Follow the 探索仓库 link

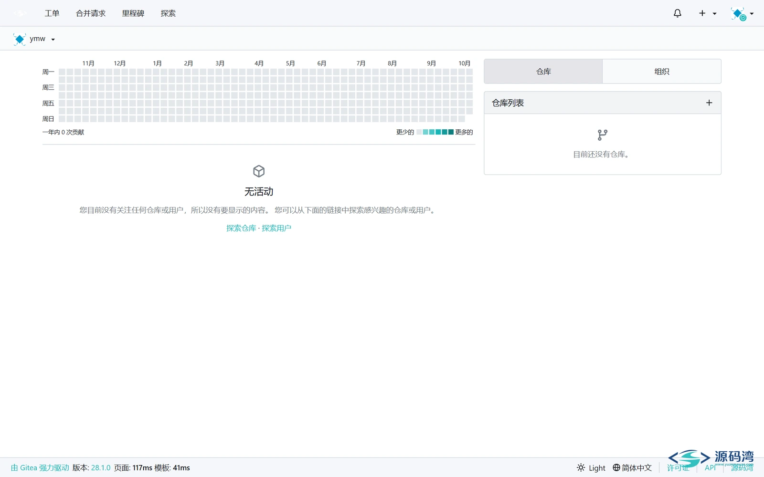pyautogui.click(x=241, y=228)
